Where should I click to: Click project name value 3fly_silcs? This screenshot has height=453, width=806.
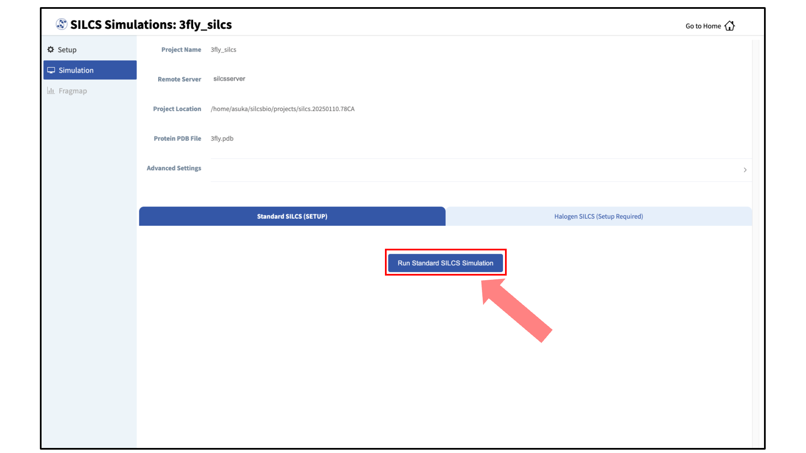coord(223,49)
